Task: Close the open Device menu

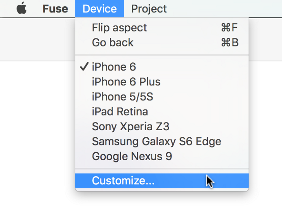Action: [x=100, y=9]
